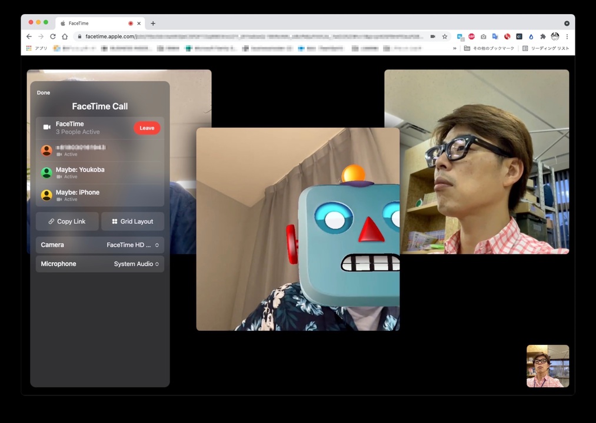Click Done to close the call panel
The height and width of the screenshot is (423, 596).
[44, 93]
